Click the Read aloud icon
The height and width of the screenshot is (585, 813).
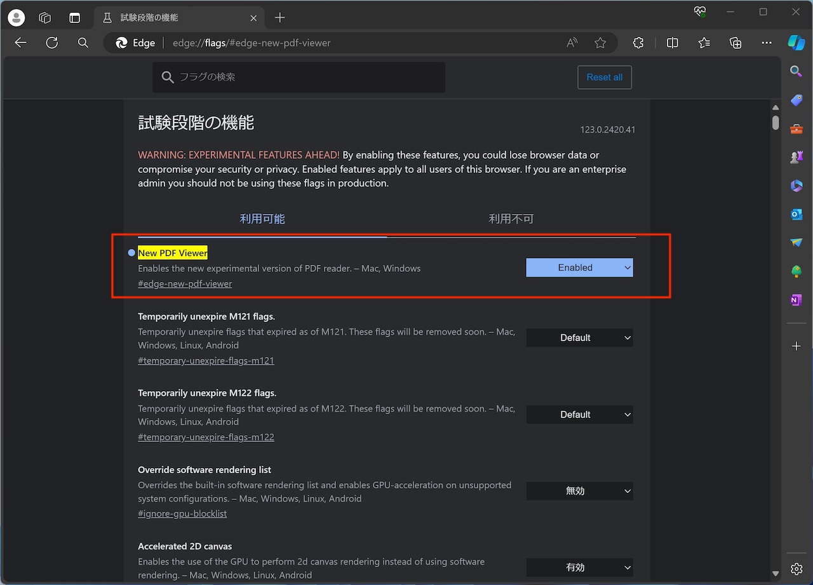click(572, 43)
